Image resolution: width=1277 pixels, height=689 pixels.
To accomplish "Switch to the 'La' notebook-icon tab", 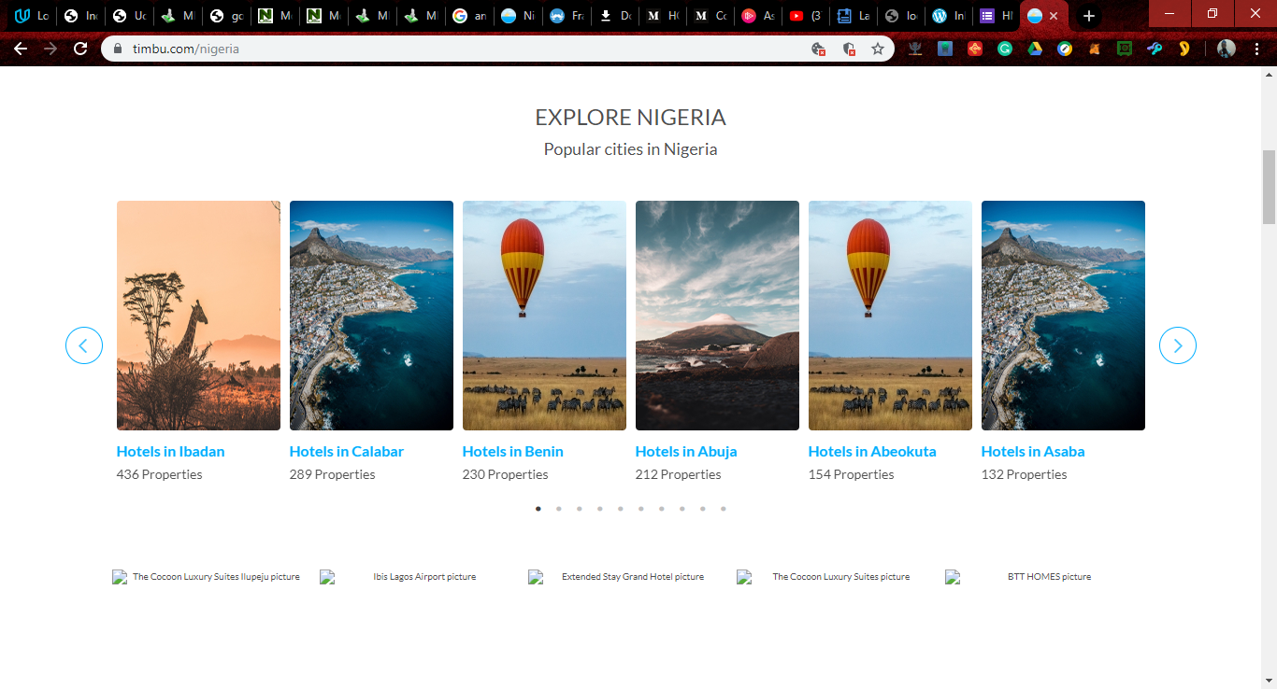I will 854,16.
